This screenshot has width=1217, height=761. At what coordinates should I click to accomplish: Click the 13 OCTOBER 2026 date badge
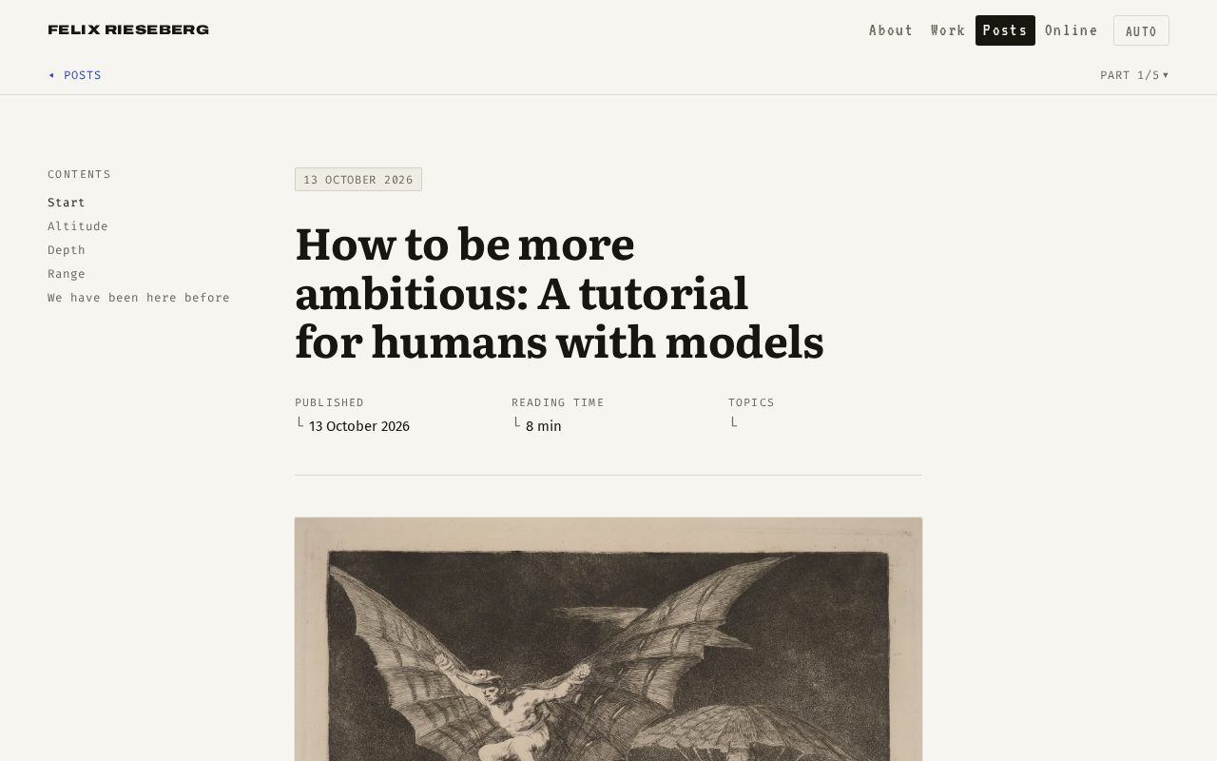click(358, 180)
